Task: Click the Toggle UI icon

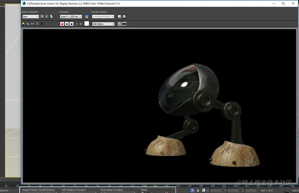Action: tap(124, 24)
